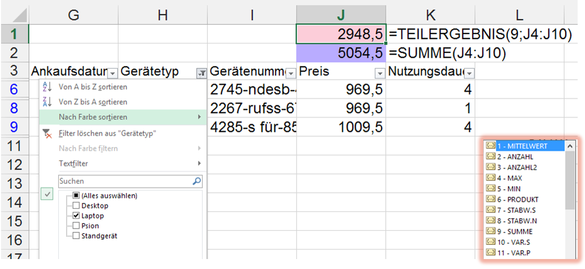Enable the Desktop filter checkbox

pyautogui.click(x=77, y=206)
